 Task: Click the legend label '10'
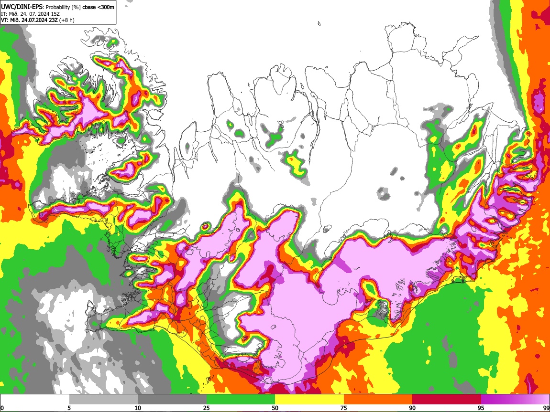(x=138, y=408)
